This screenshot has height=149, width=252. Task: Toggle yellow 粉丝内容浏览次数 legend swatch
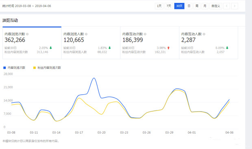point(35,68)
